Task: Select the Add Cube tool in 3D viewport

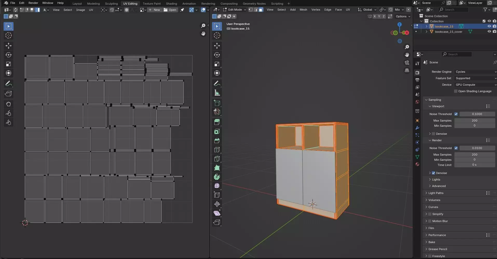Action: 217,103
